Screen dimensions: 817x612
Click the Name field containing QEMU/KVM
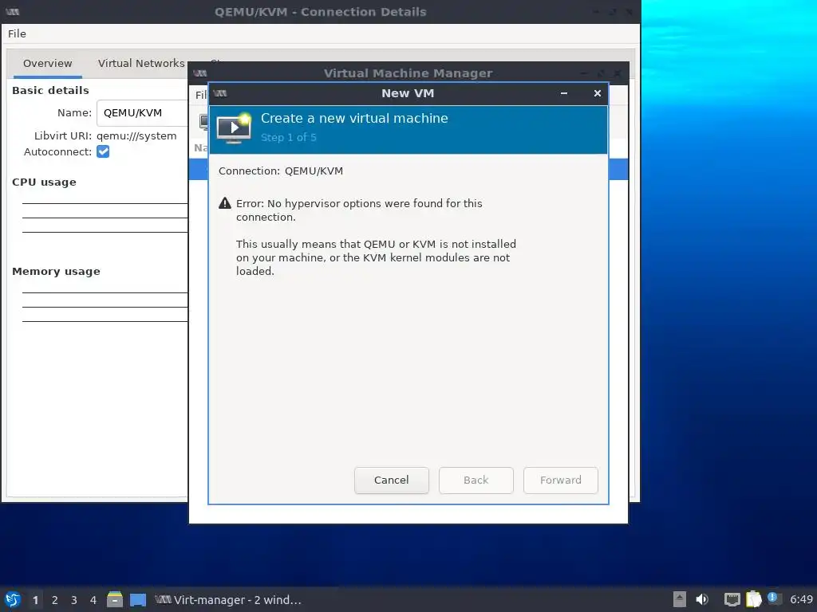click(x=142, y=113)
